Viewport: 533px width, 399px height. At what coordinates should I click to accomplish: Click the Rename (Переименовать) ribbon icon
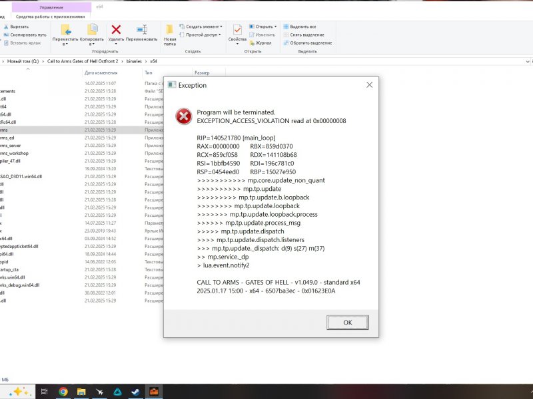click(x=141, y=29)
